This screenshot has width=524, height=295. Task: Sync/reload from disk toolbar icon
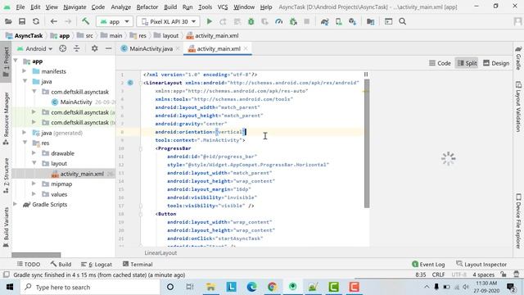36,21
